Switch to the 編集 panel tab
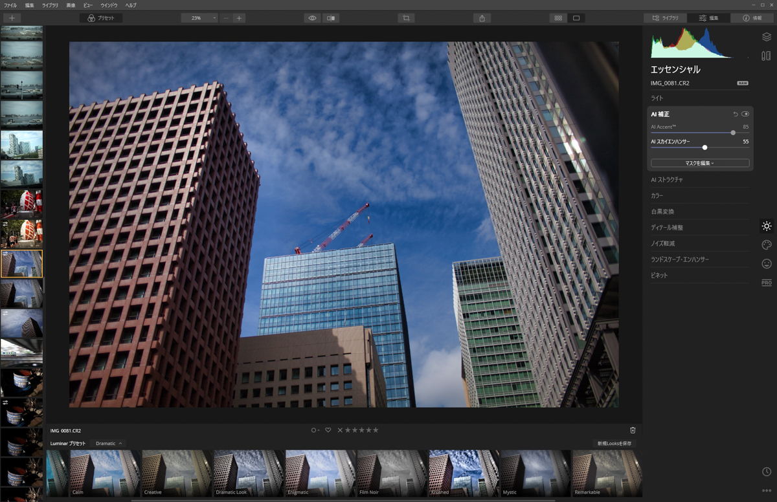Viewport: 777px width, 502px height. [709, 18]
